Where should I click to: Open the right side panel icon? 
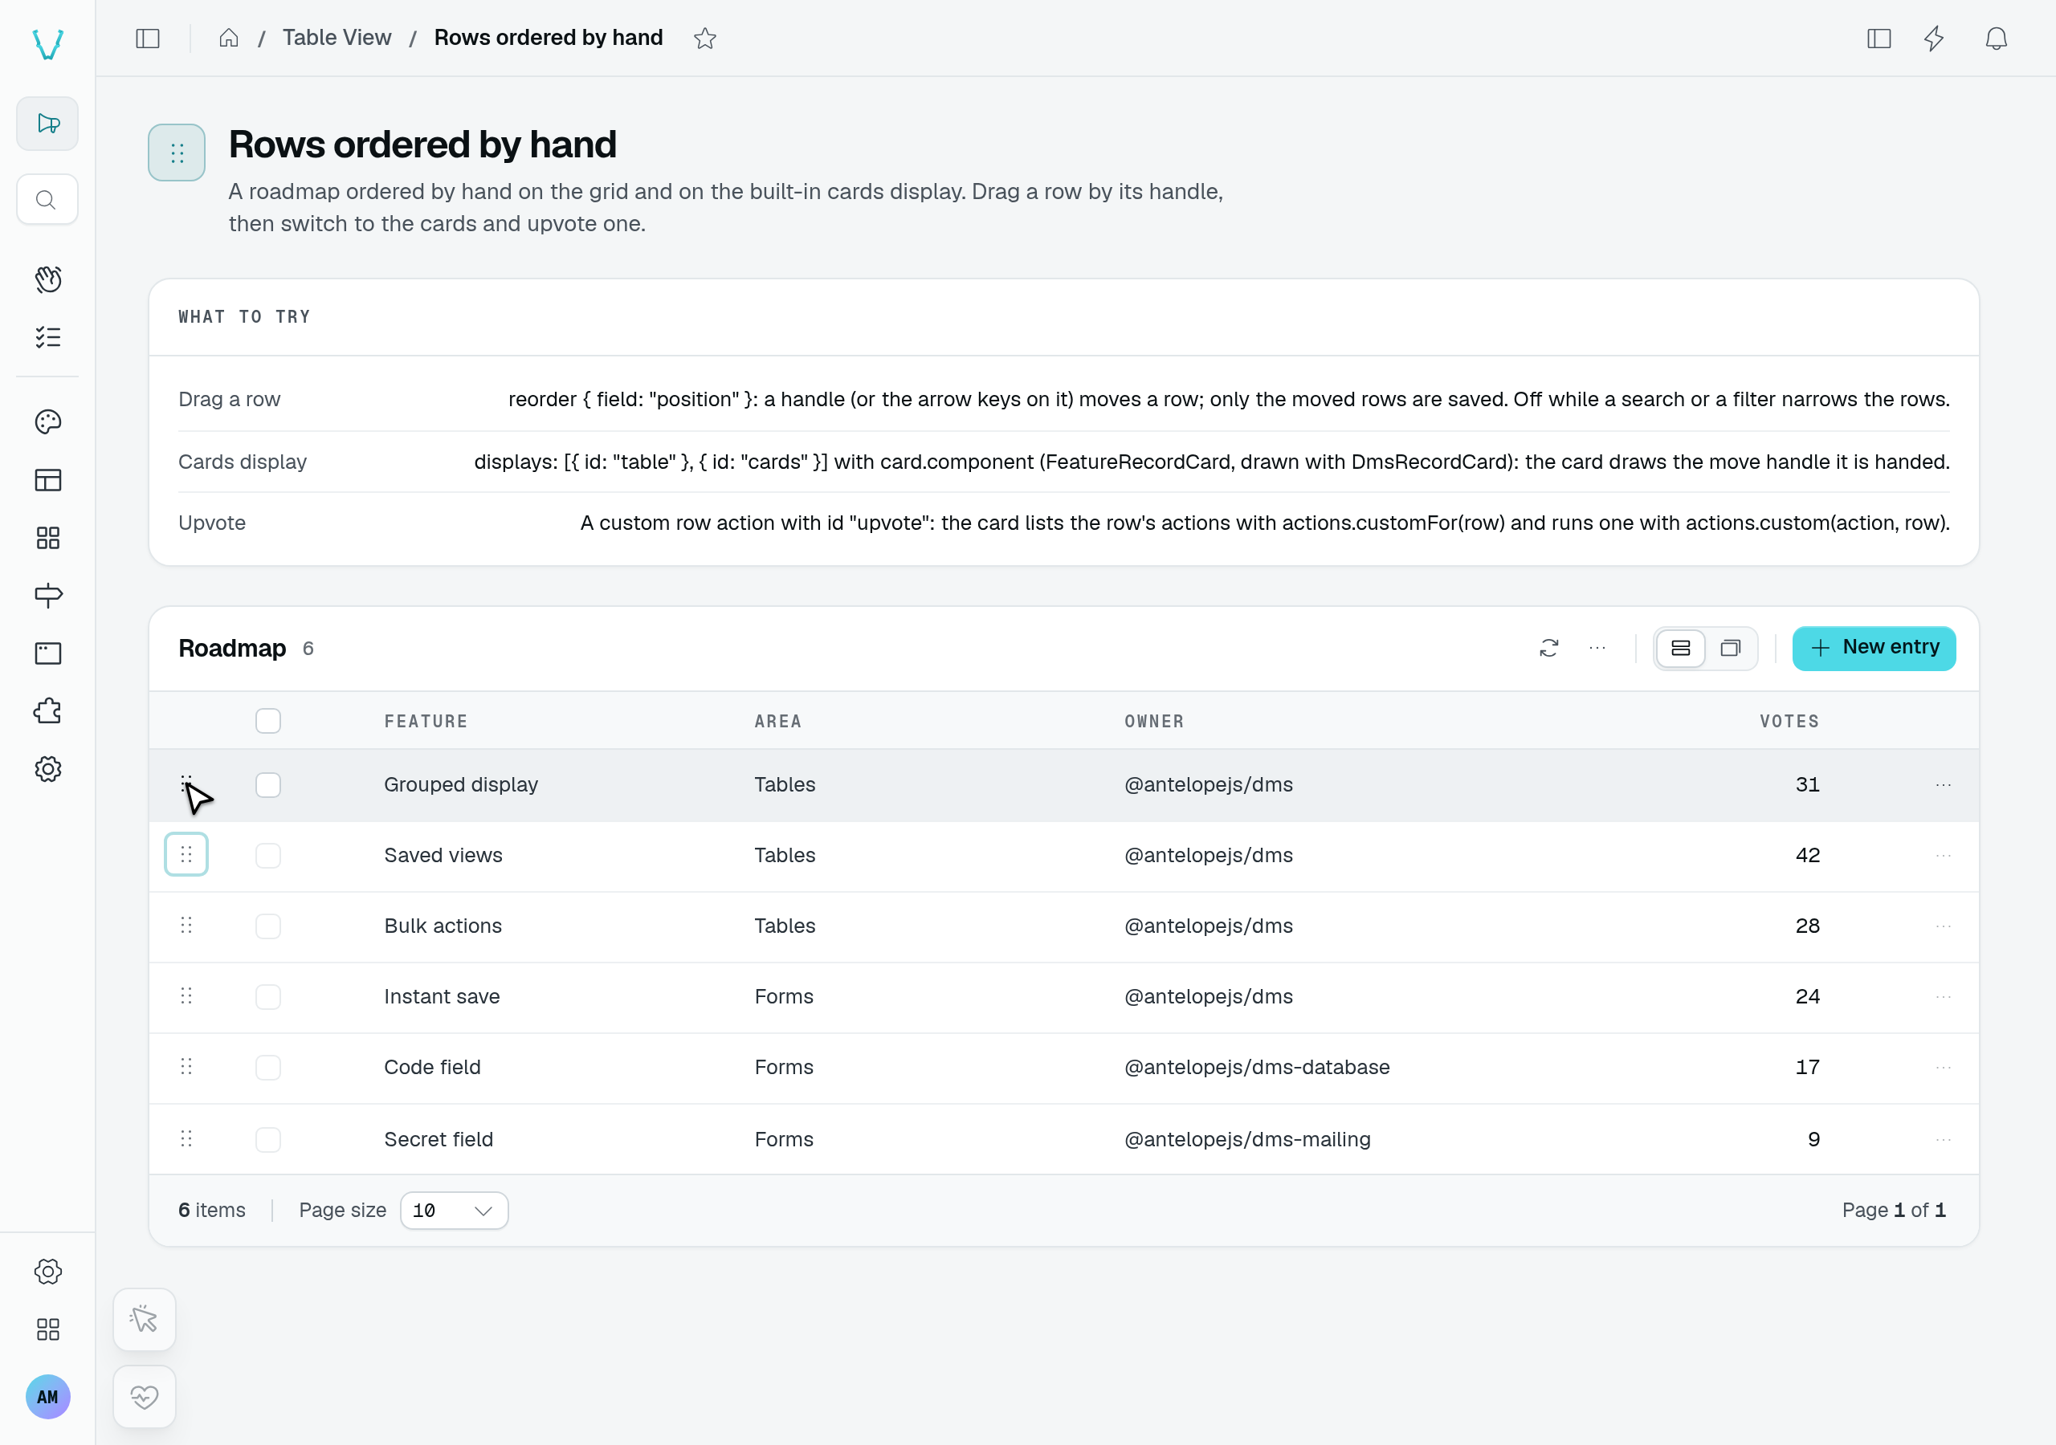(1879, 38)
